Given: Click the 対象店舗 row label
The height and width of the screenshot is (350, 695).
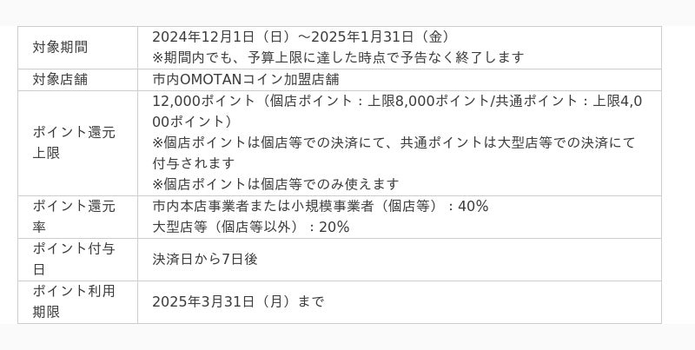Looking at the screenshot, I should coord(60,79).
